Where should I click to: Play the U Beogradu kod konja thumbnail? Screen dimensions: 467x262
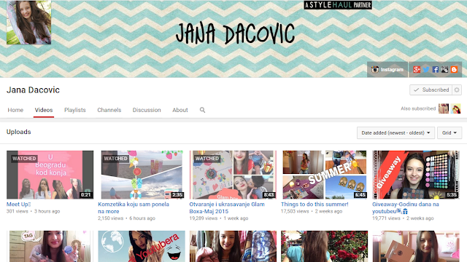click(50, 175)
